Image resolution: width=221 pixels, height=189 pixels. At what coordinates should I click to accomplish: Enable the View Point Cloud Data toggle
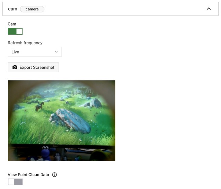(15, 182)
